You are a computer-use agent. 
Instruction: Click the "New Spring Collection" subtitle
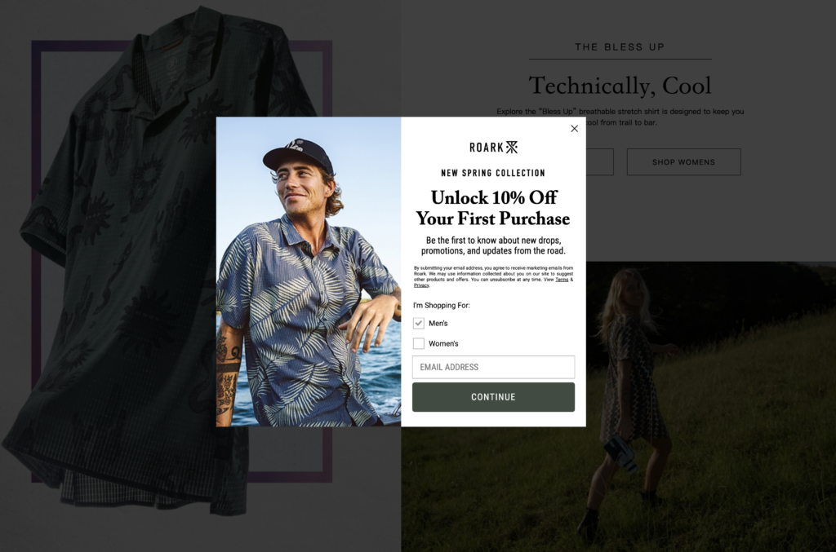coord(493,173)
